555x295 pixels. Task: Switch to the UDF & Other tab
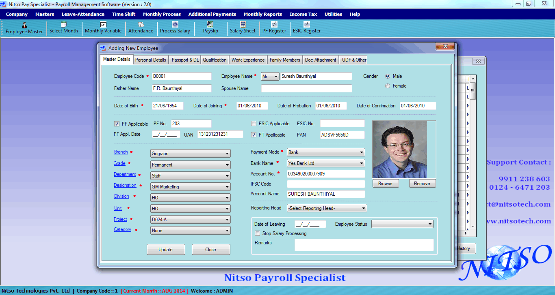(354, 60)
